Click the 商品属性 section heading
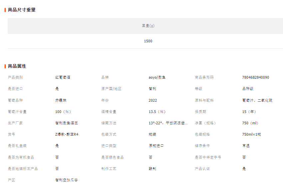 (17, 66)
